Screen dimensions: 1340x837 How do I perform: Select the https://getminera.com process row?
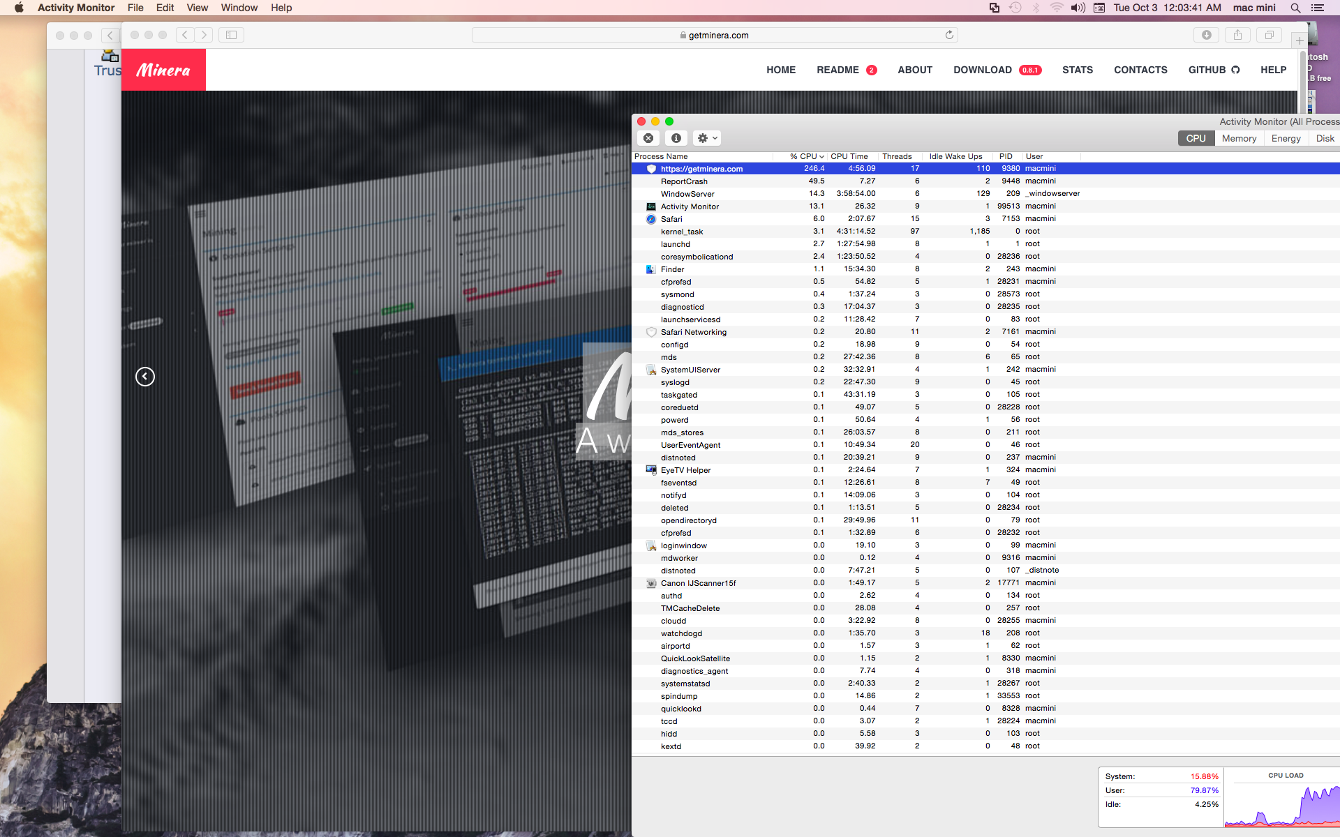(x=985, y=169)
